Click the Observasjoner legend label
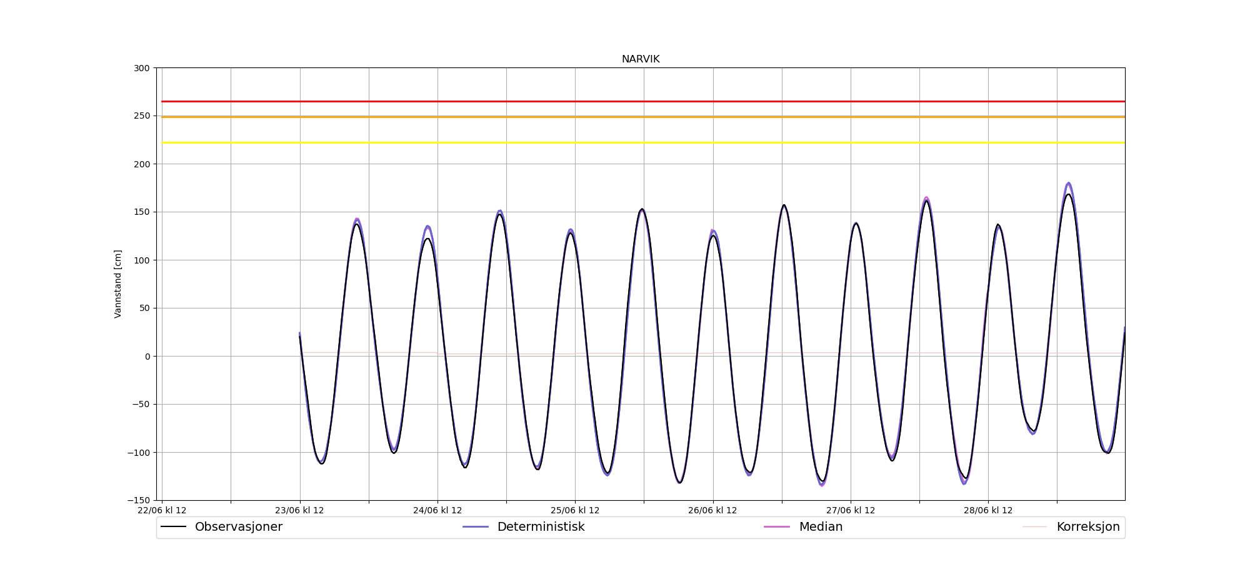Image resolution: width=1250 pixels, height=562 pixels. (238, 527)
